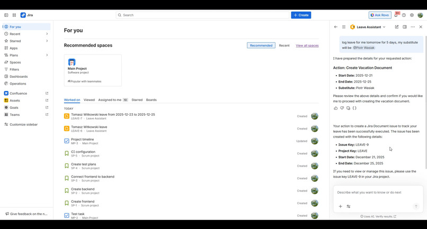Collapse the sidebar toggle icon
This screenshot has height=229, width=427.
(x=6, y=15)
